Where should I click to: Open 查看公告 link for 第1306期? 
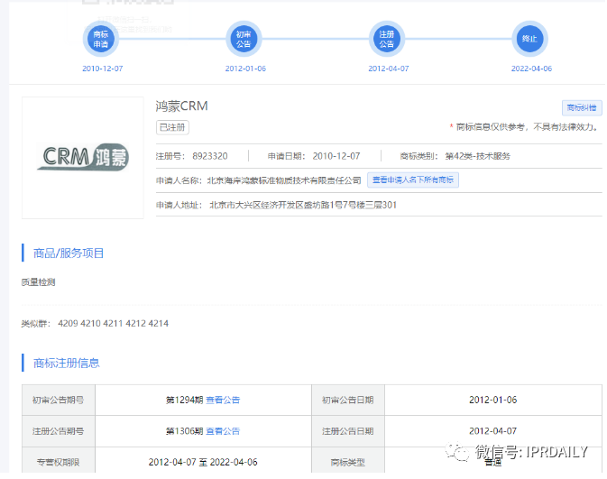coord(223,431)
